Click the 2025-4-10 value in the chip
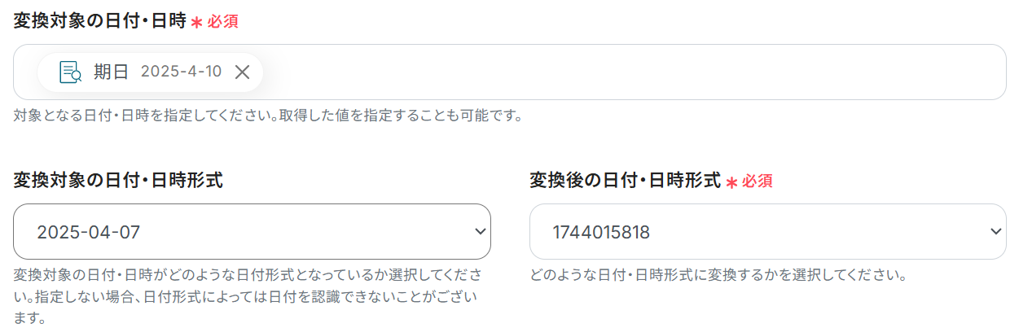 pyautogui.click(x=181, y=72)
